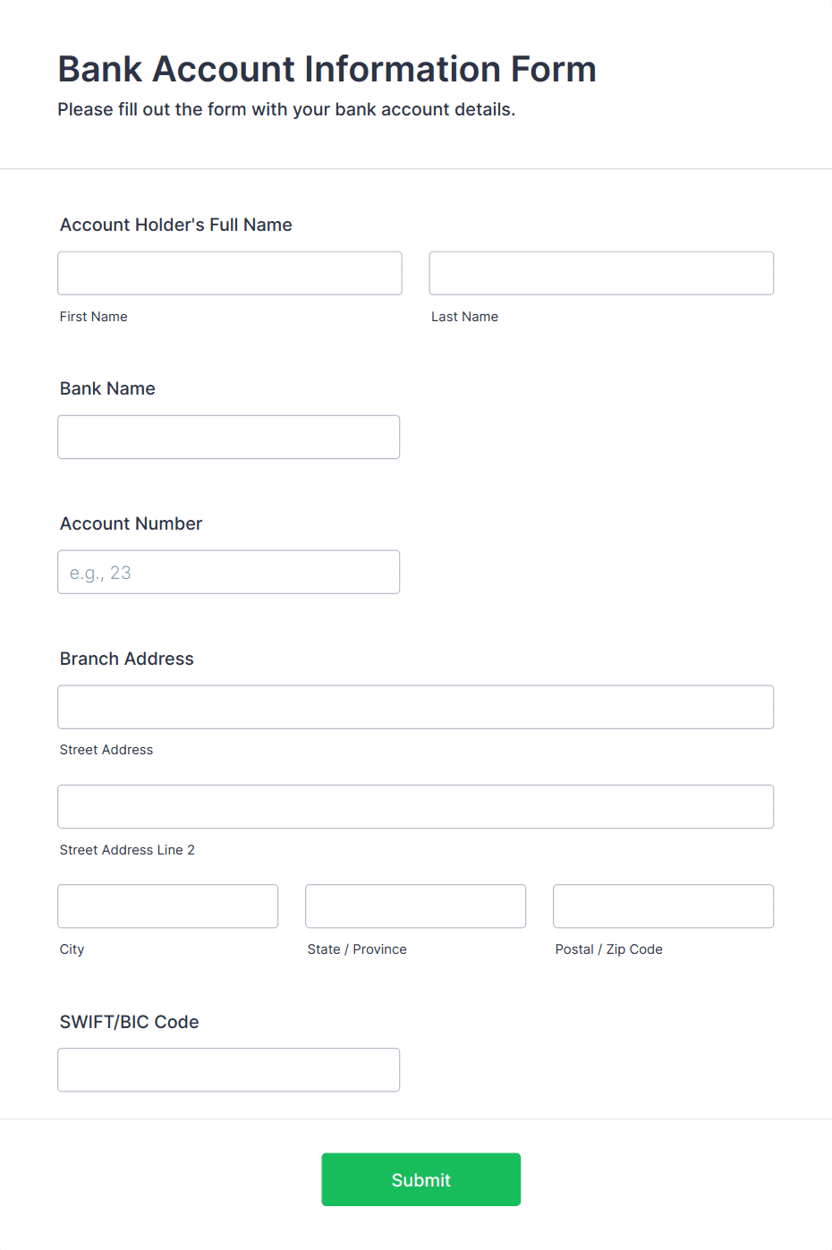
Task: Click the SWIFT/BIC Code input box
Action: coord(228,1069)
